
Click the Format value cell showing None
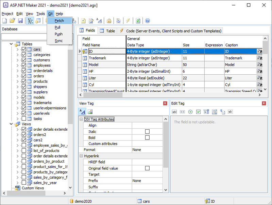tap(147, 150)
